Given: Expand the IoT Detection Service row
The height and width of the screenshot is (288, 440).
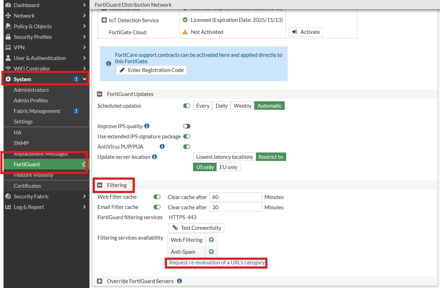Looking at the screenshot, I should point(104,20).
